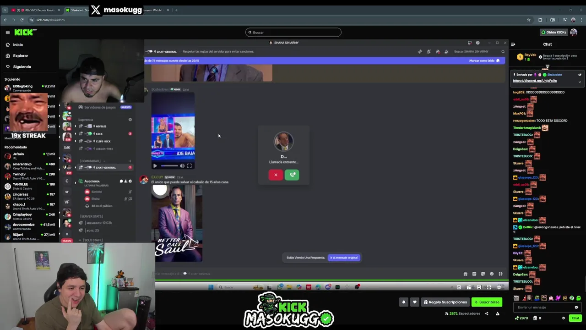Click the Suscribirse button

click(487, 302)
